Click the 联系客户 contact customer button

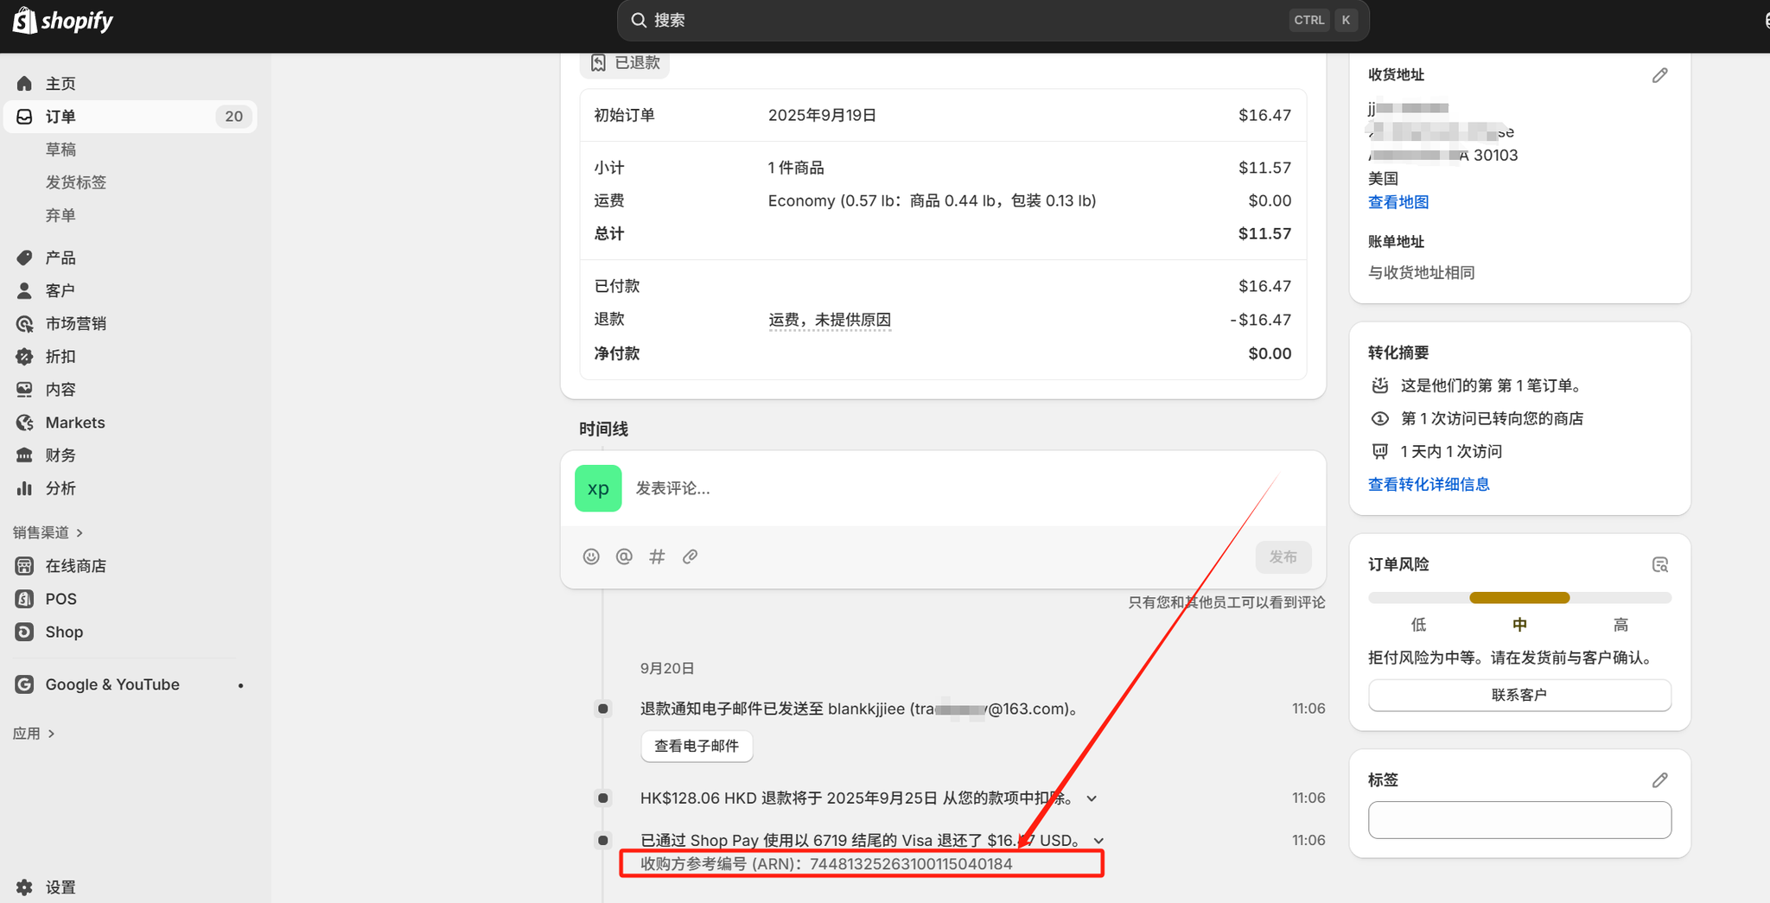pos(1519,695)
